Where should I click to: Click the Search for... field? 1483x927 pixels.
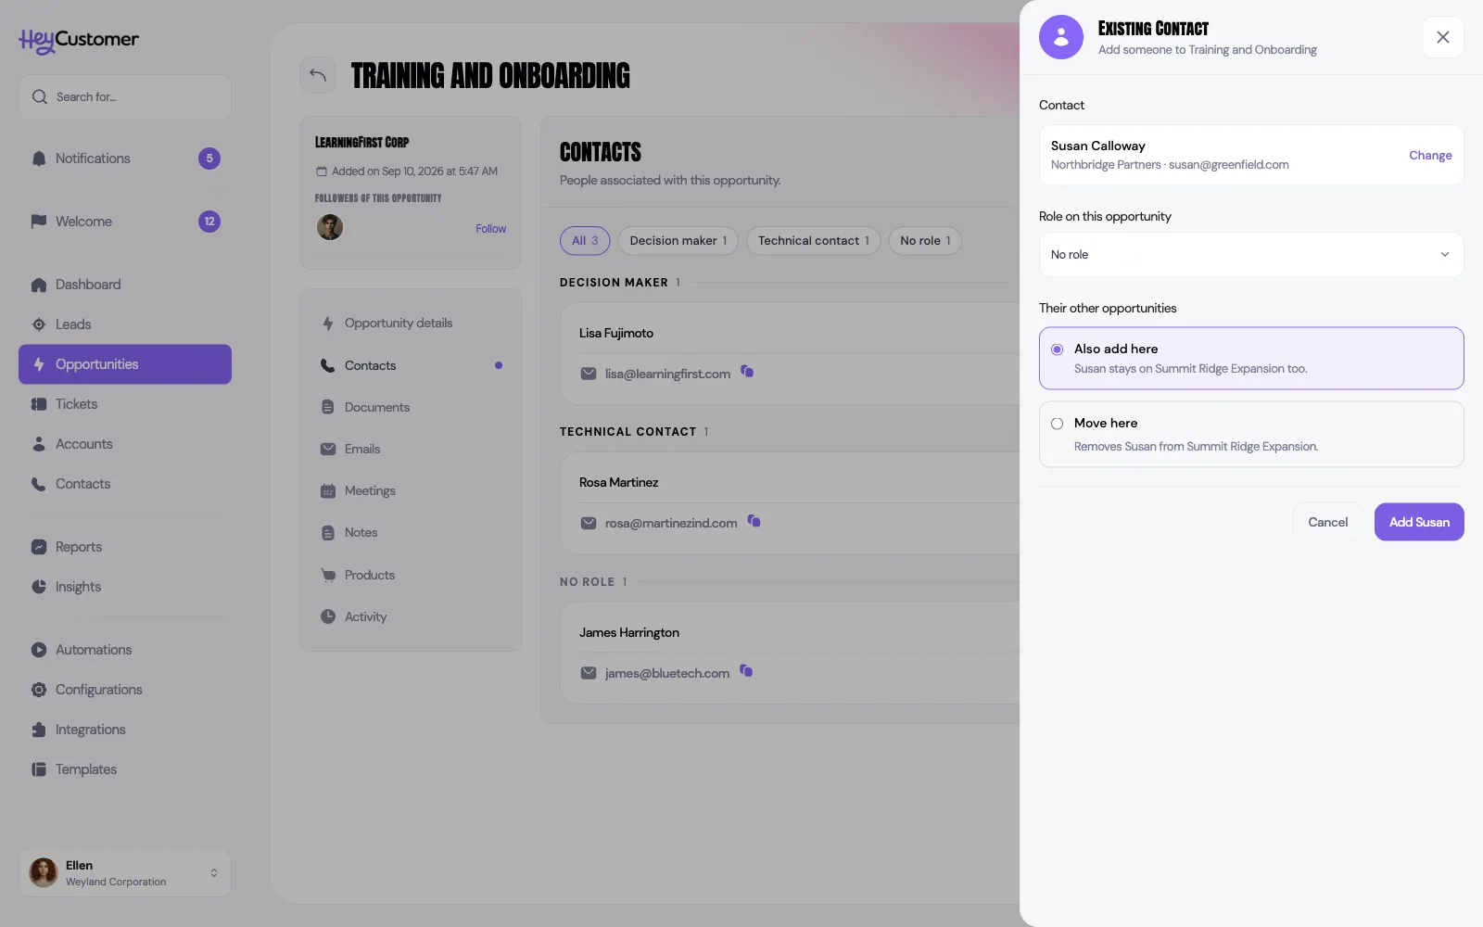point(125,96)
